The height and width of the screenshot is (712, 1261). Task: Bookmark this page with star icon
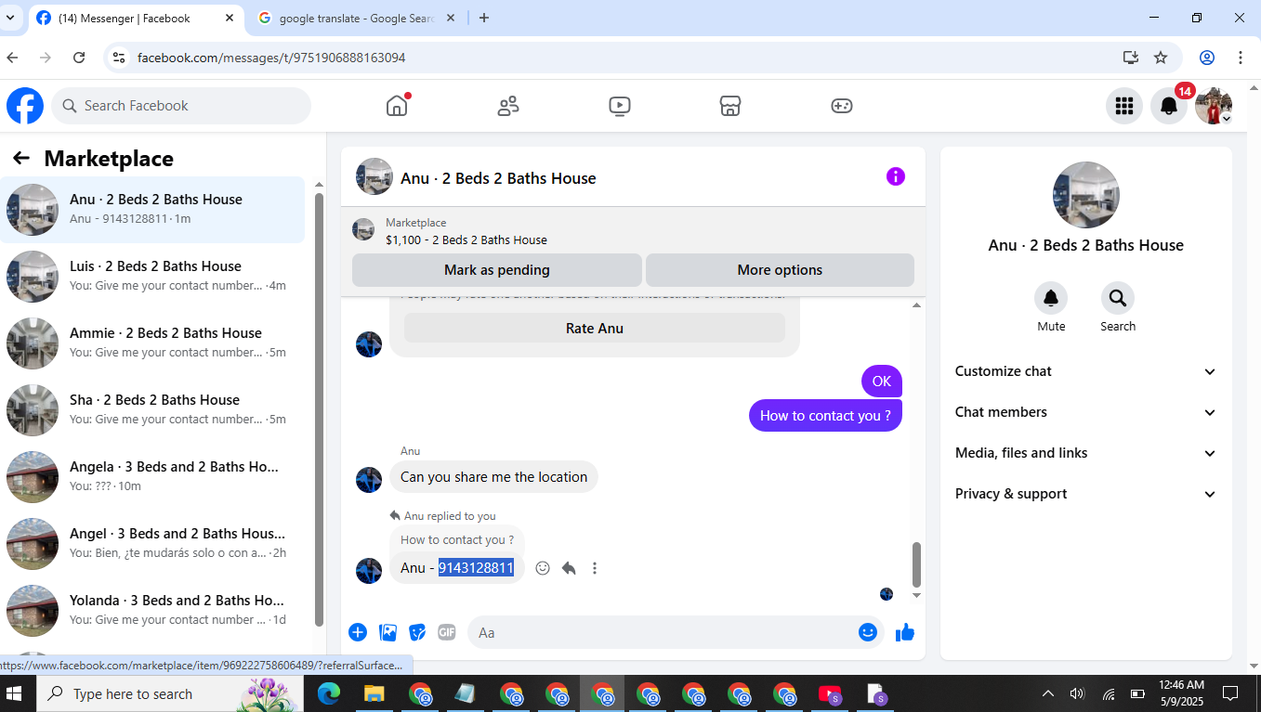coord(1161,58)
